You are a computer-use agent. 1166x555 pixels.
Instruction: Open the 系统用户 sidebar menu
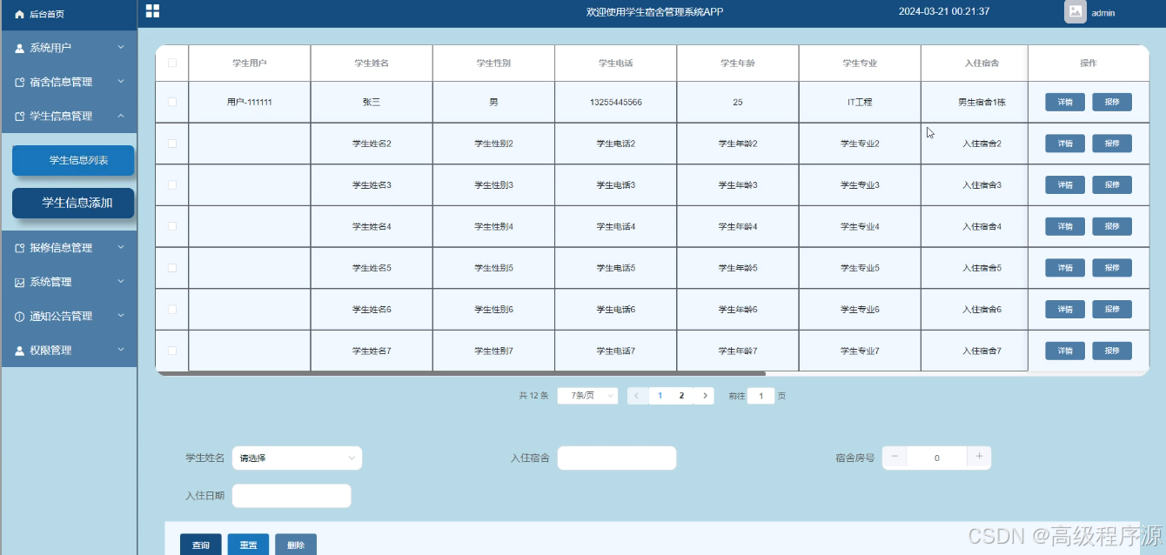click(x=69, y=48)
